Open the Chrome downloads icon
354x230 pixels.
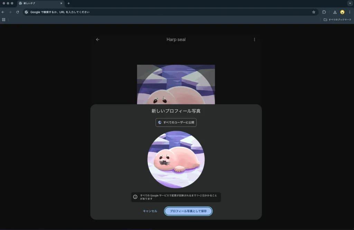point(335,12)
